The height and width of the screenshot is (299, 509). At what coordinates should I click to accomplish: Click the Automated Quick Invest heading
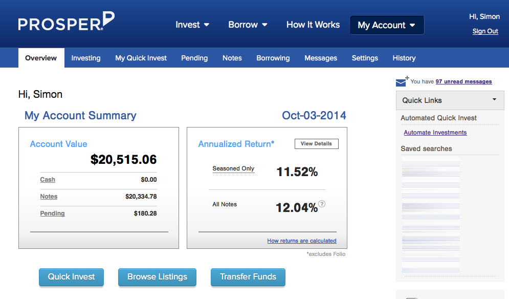[x=438, y=118]
